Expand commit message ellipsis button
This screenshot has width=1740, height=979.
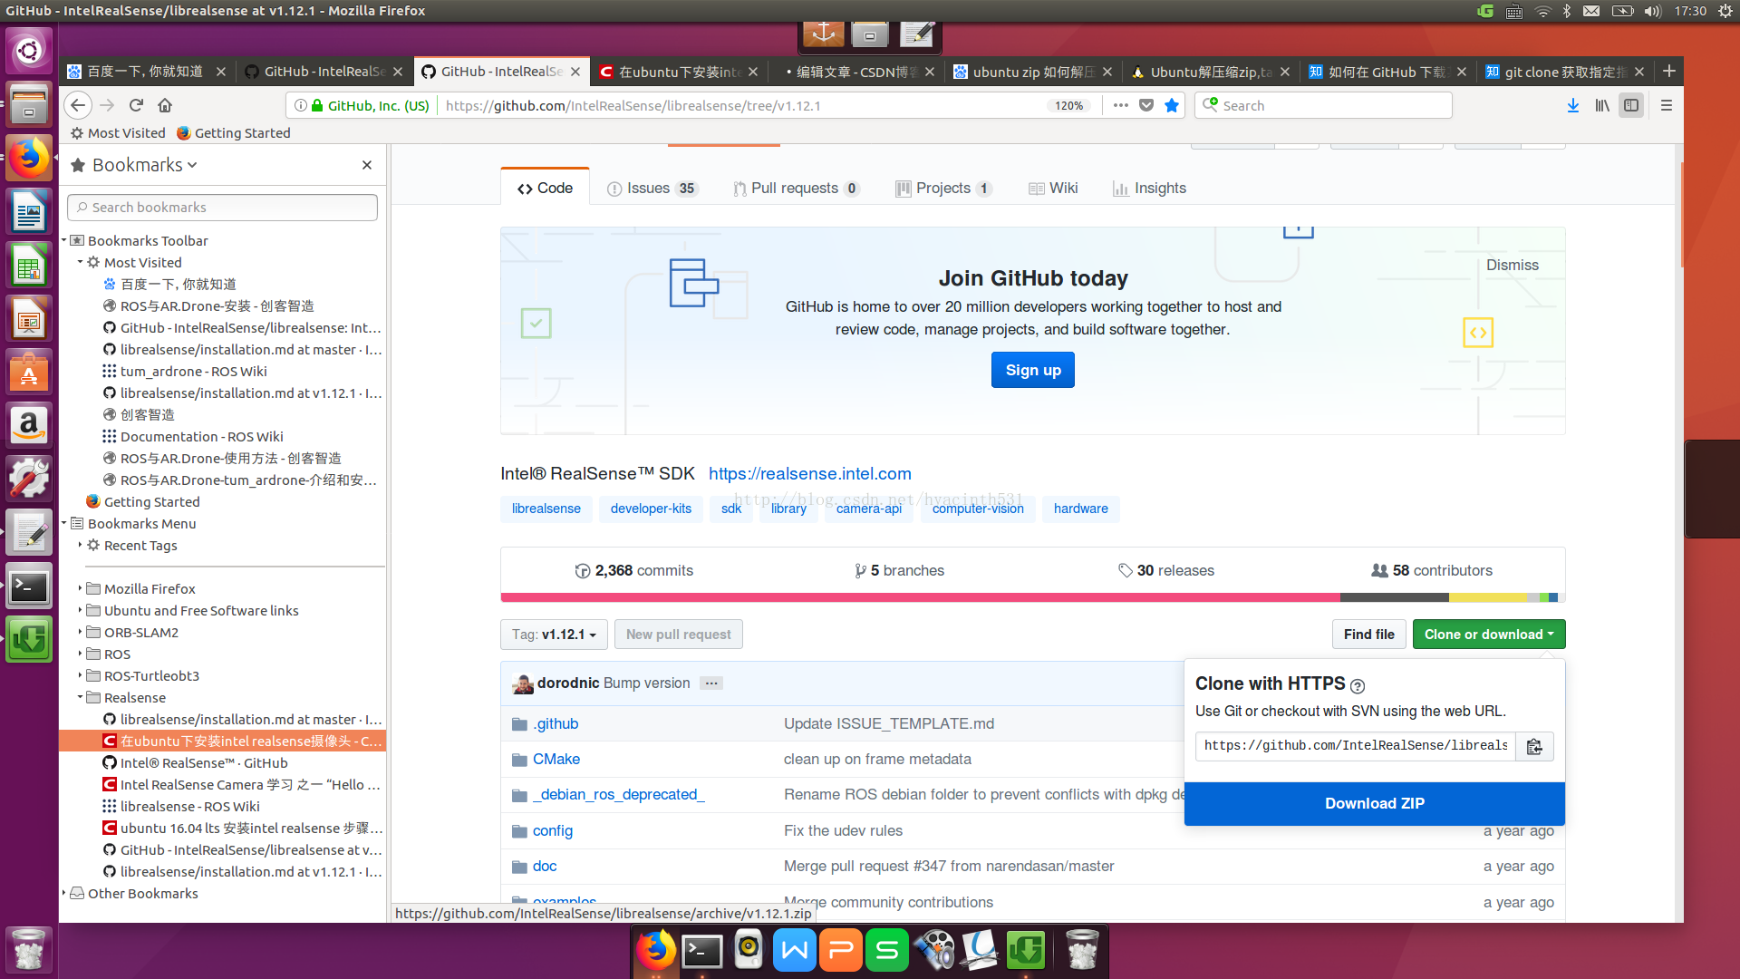[711, 683]
